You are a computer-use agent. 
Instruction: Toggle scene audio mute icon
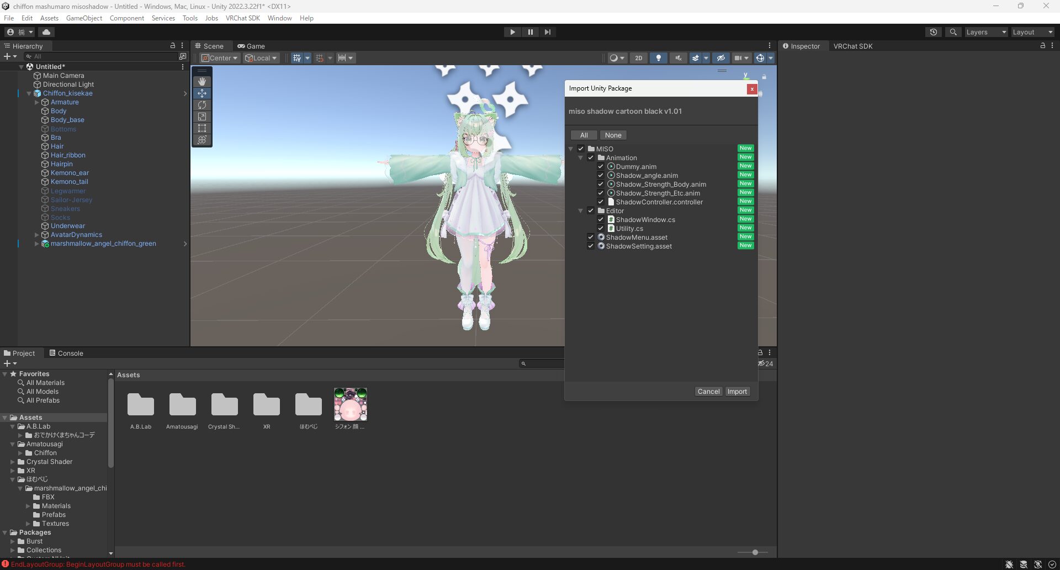pos(678,58)
